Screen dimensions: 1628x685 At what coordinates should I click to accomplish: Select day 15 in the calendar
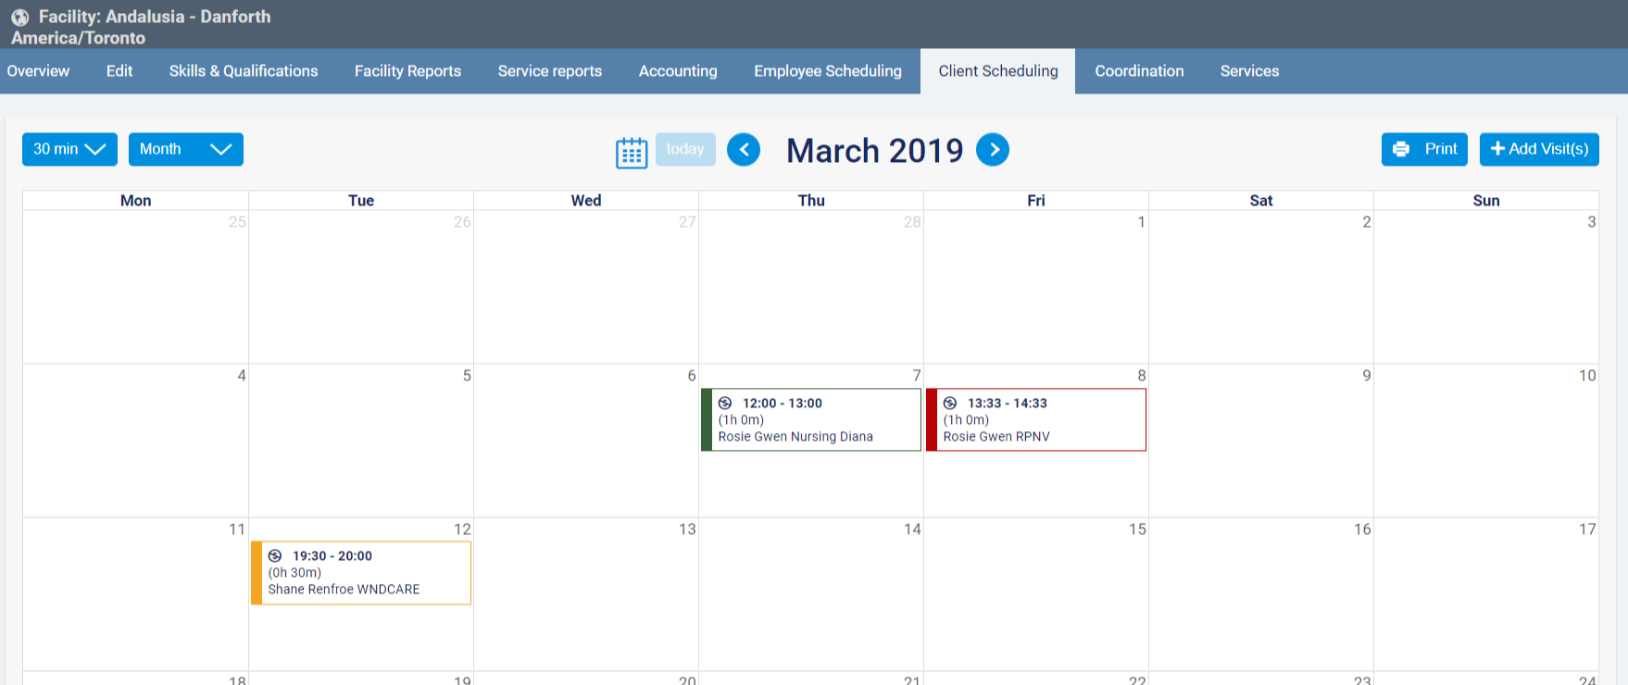tap(1137, 529)
